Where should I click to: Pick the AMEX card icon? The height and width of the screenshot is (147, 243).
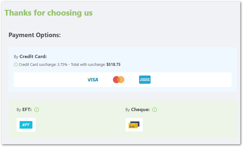[x=145, y=80]
